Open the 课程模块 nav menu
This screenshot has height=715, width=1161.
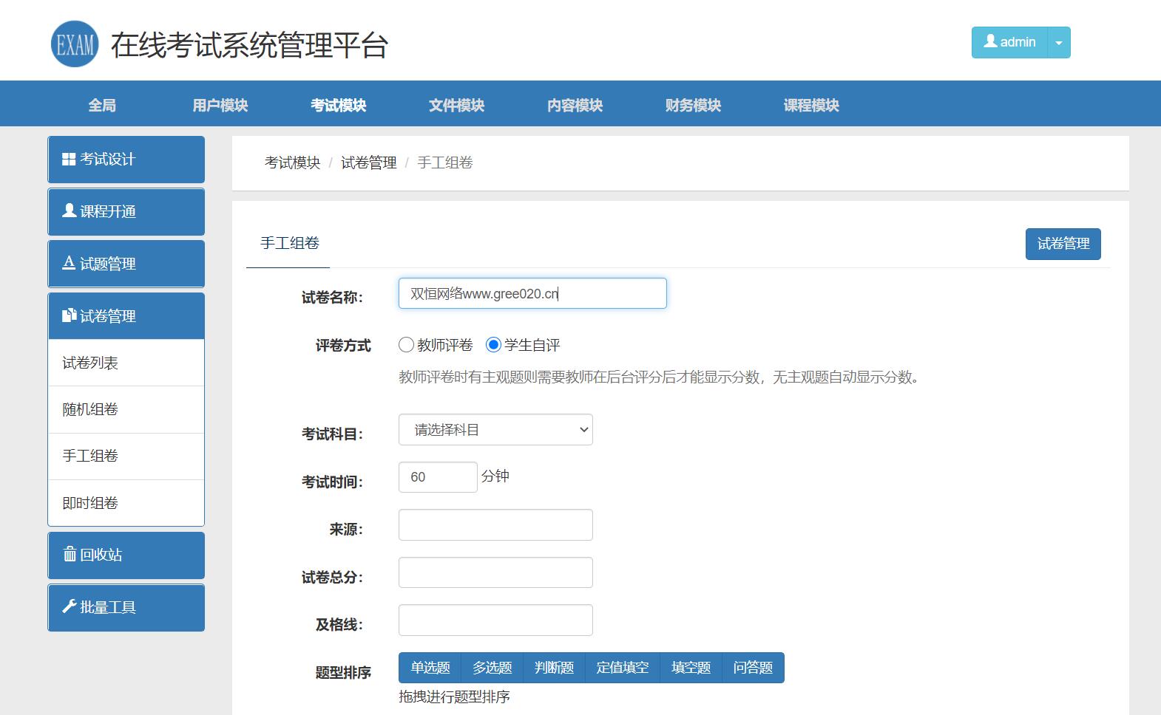pyautogui.click(x=812, y=105)
